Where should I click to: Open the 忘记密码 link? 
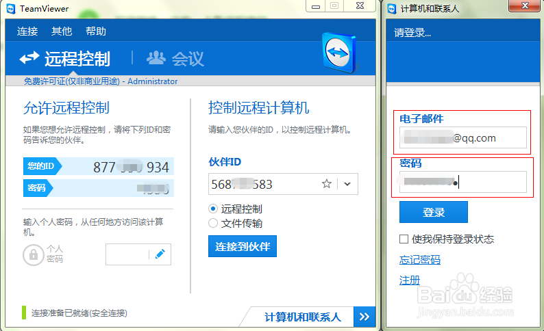click(420, 260)
